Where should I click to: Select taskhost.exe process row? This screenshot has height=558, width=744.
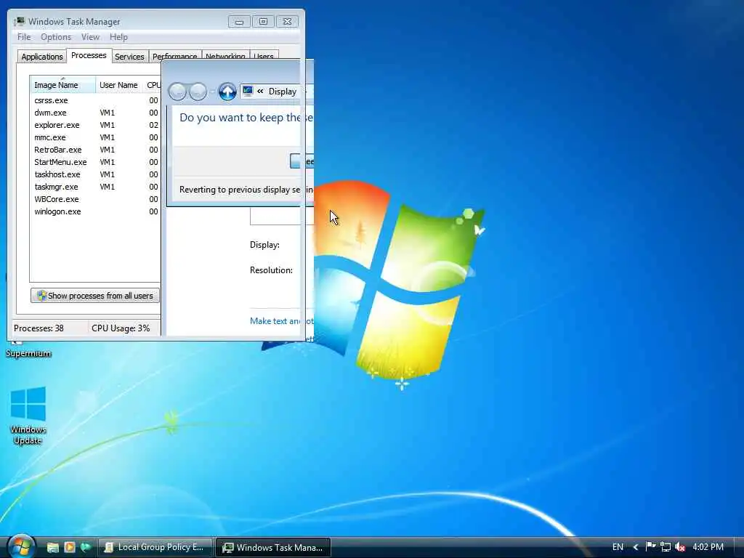96,174
